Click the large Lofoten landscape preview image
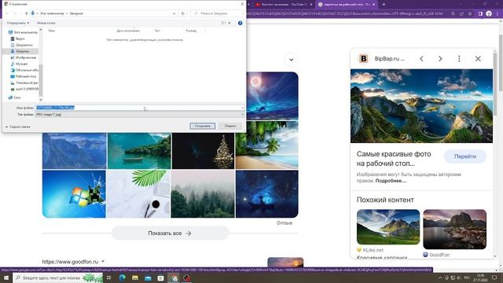 (421, 106)
